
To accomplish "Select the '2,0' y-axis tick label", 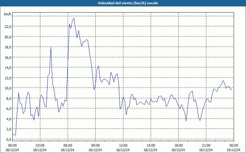I will pos(9,129).
